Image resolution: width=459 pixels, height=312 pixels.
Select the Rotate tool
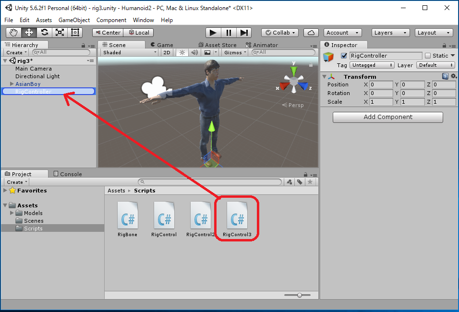click(44, 33)
